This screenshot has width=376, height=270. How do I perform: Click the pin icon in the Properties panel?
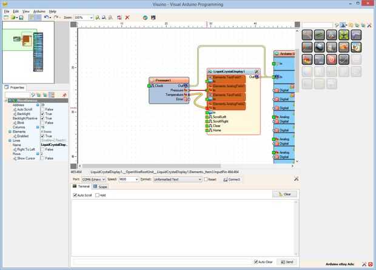point(64,95)
